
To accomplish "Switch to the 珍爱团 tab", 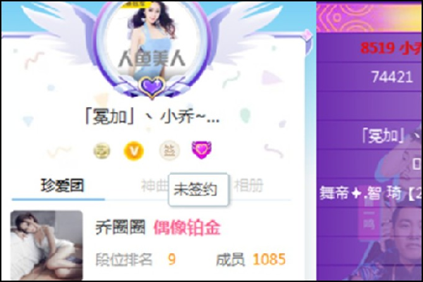I will coord(62,185).
